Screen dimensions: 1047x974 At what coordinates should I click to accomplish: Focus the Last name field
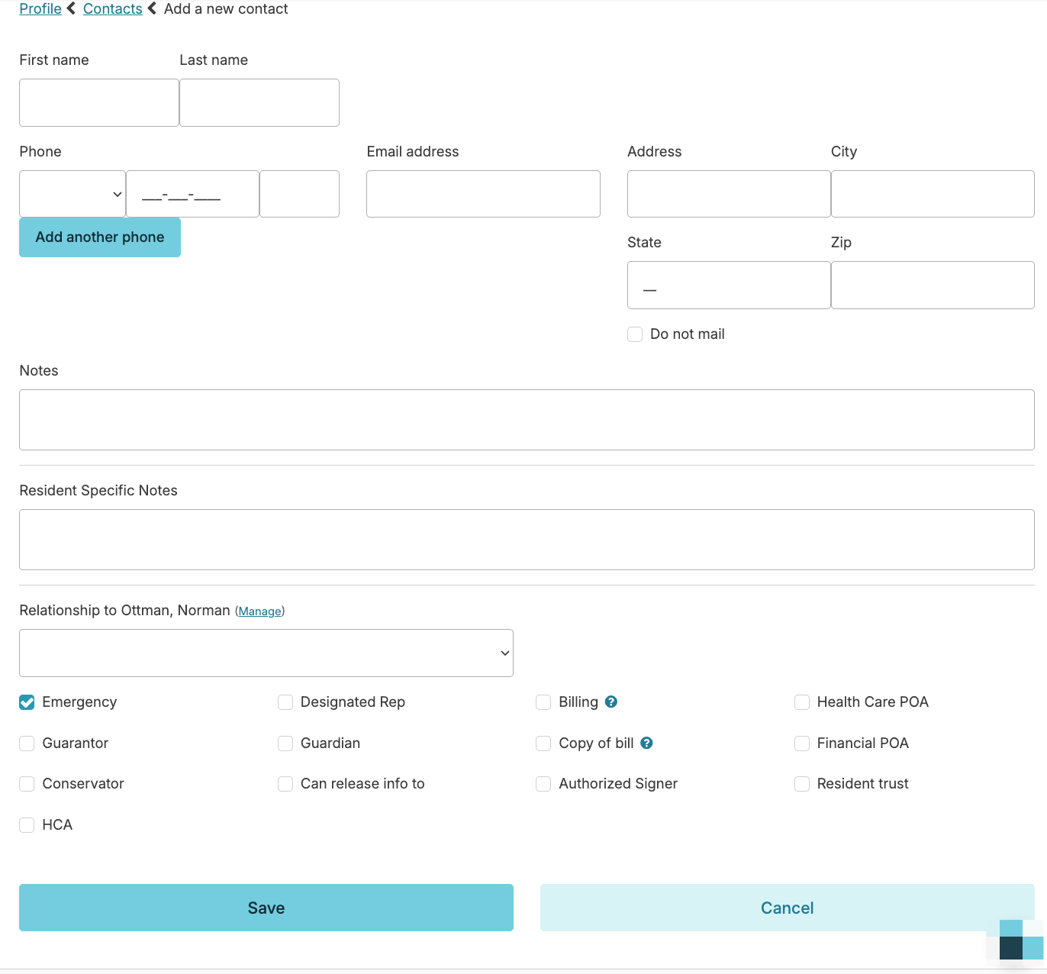[x=259, y=102]
